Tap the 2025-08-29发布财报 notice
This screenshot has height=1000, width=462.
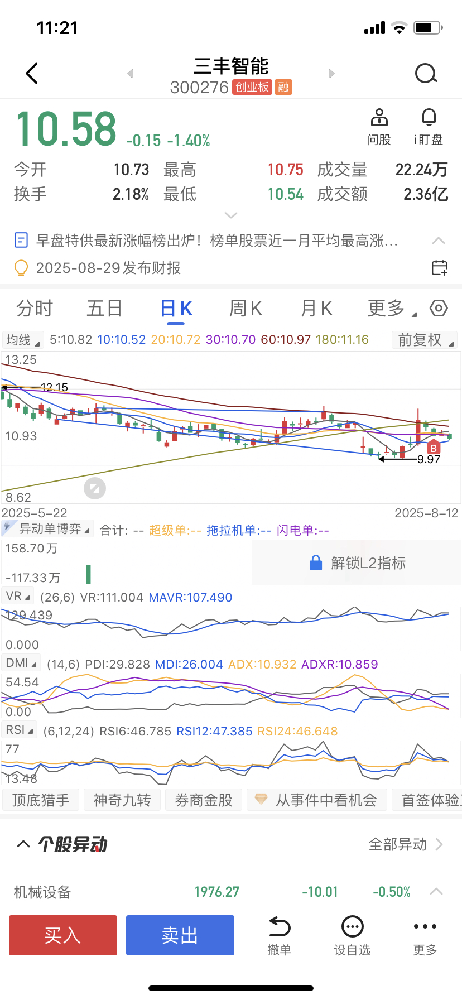coord(108,268)
